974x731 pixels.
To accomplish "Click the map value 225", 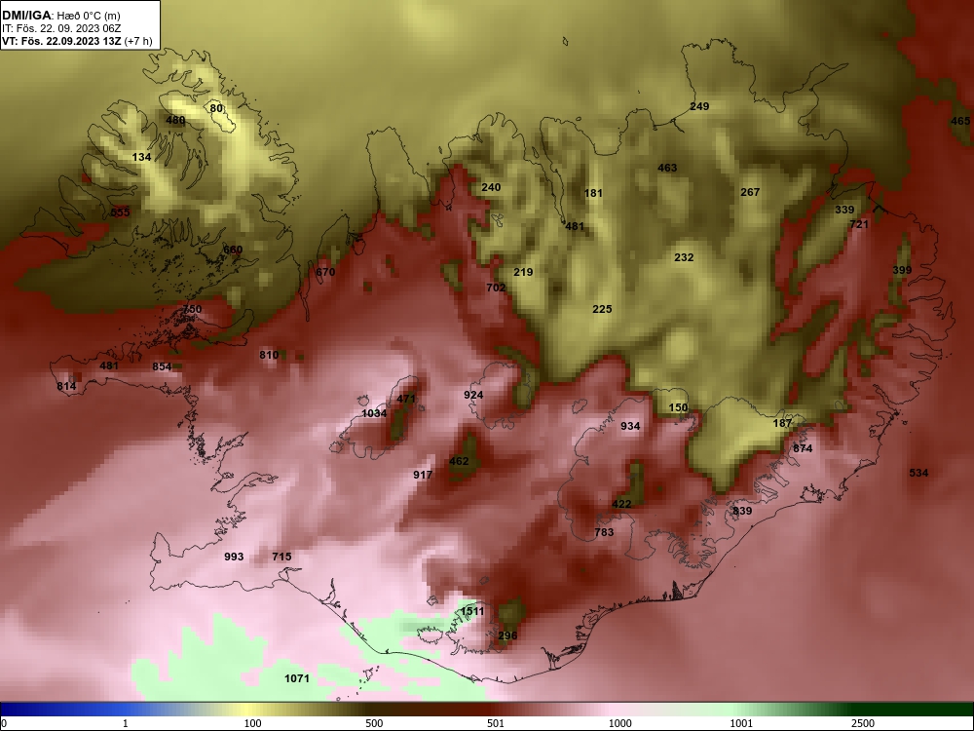I will (602, 310).
